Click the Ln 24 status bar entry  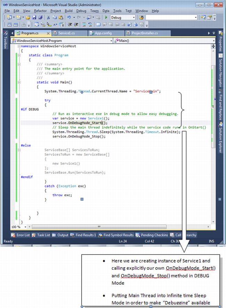(123, 241)
